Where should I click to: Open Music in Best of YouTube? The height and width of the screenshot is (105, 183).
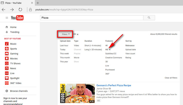point(13,44)
